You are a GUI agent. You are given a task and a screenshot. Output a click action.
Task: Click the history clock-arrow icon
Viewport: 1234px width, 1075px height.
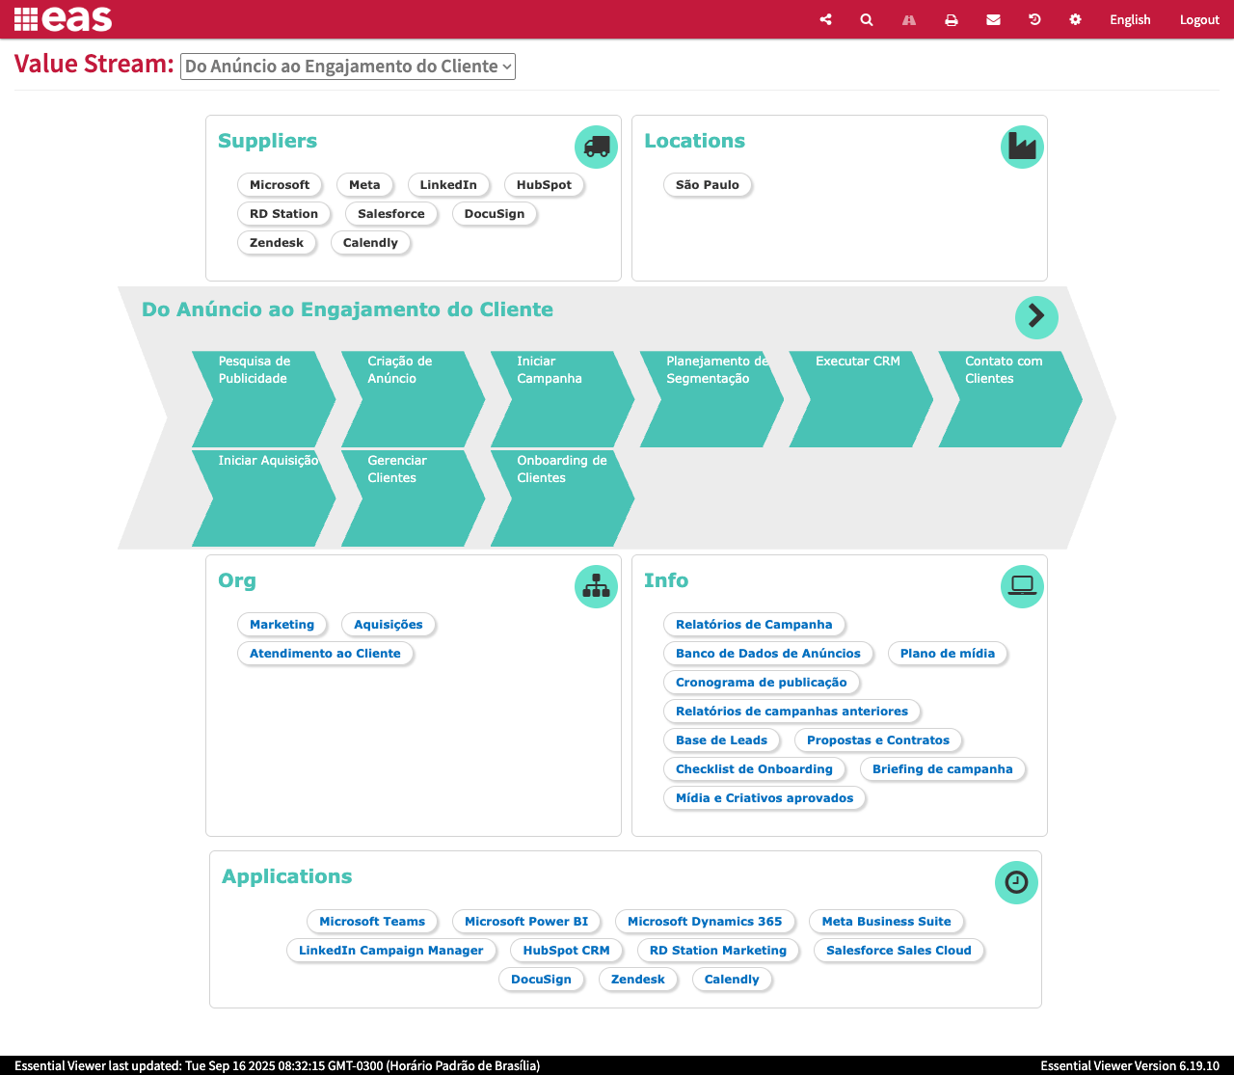pyautogui.click(x=1034, y=19)
